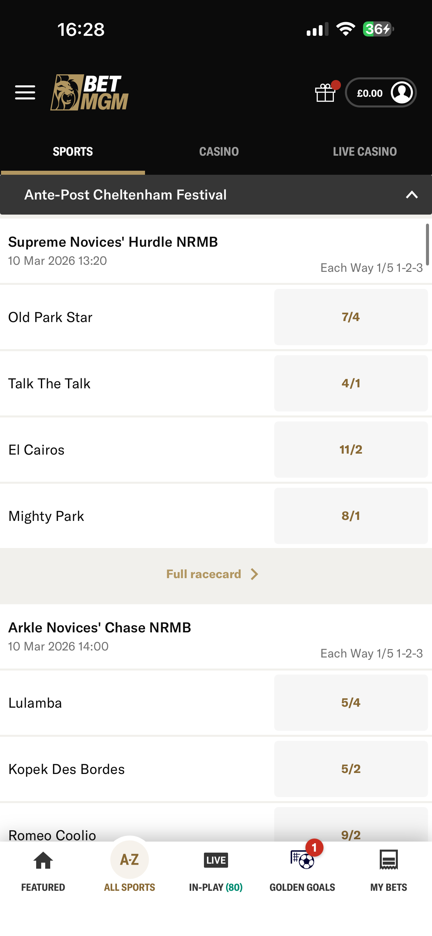Tap the £0.00 account balance

tap(369, 93)
